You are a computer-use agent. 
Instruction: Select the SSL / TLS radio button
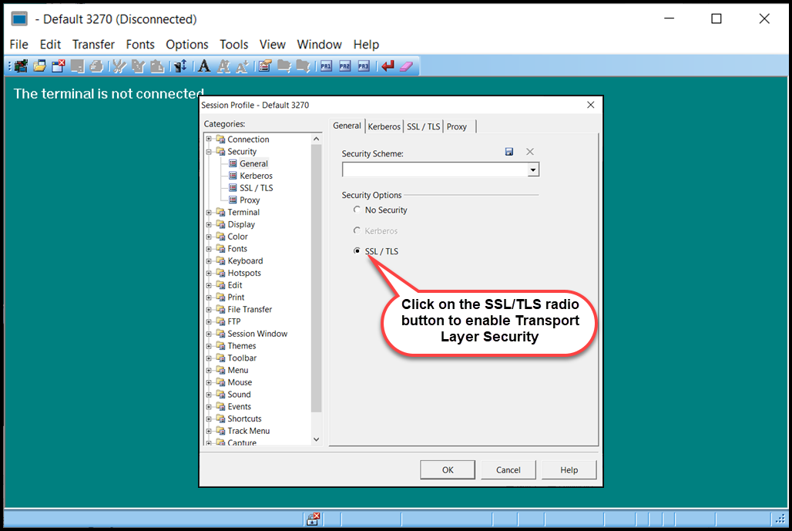[357, 250]
